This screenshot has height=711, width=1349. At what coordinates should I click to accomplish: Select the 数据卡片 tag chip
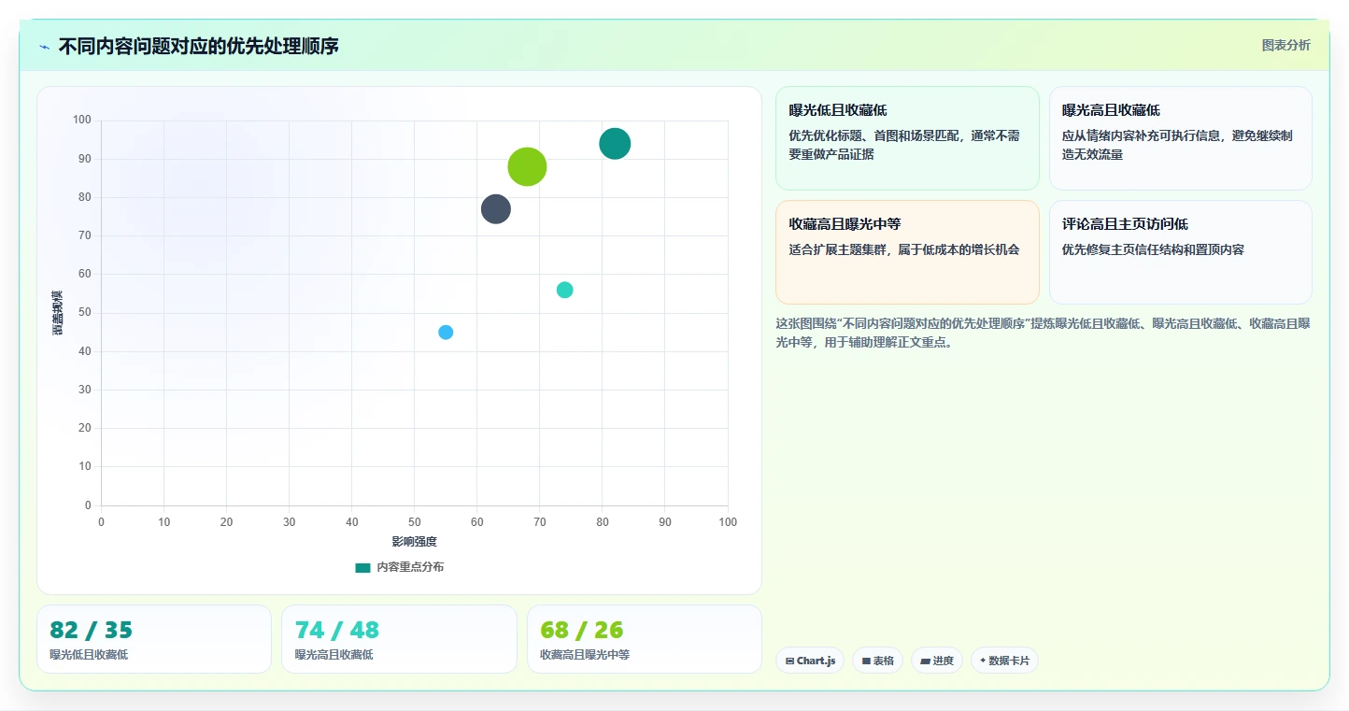point(1004,661)
